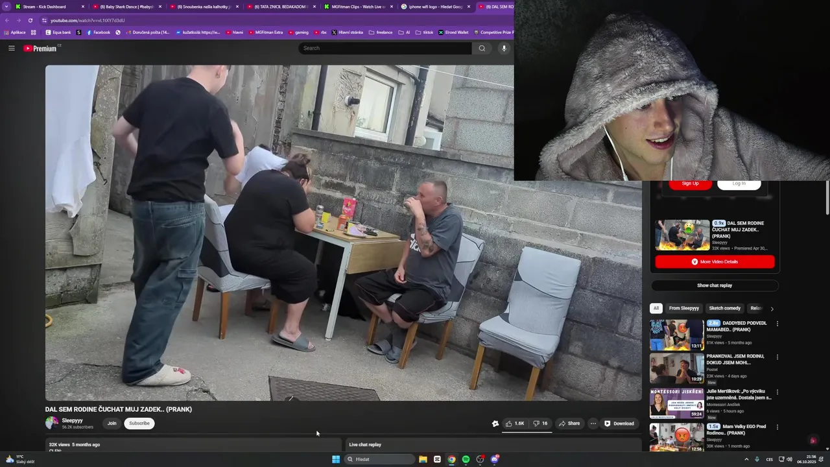Click the YouTube search magnifier button

coord(482,48)
